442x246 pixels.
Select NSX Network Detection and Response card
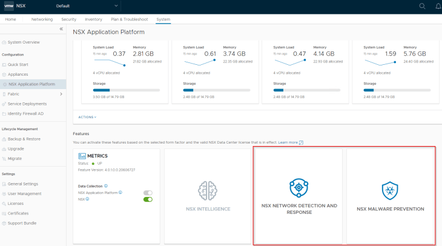coord(299,196)
